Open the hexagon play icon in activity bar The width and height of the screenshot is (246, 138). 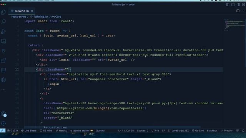click(3, 80)
